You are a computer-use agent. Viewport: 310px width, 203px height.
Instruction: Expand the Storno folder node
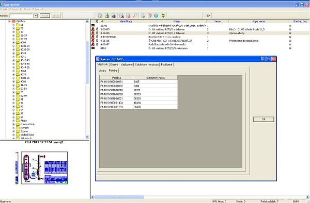click(x=13, y=131)
